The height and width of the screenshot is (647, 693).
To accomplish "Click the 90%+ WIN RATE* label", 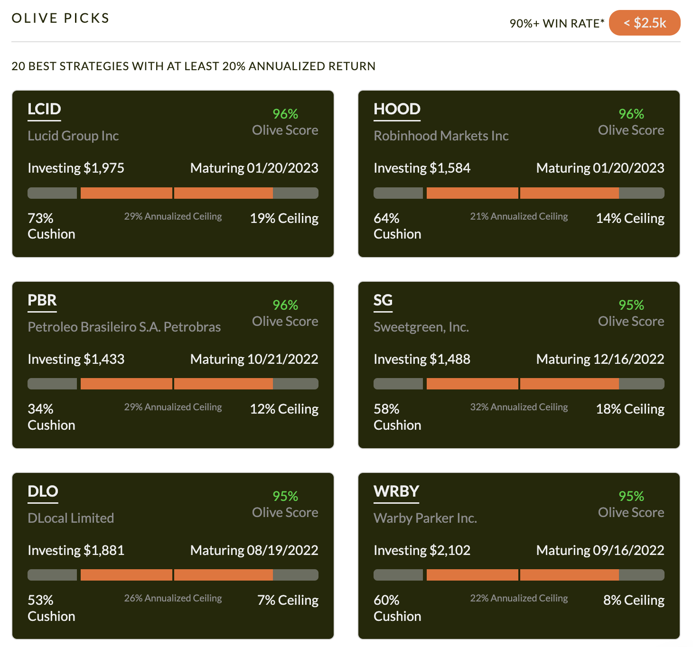I will tap(557, 24).
